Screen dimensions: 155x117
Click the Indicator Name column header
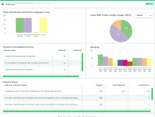16,85
